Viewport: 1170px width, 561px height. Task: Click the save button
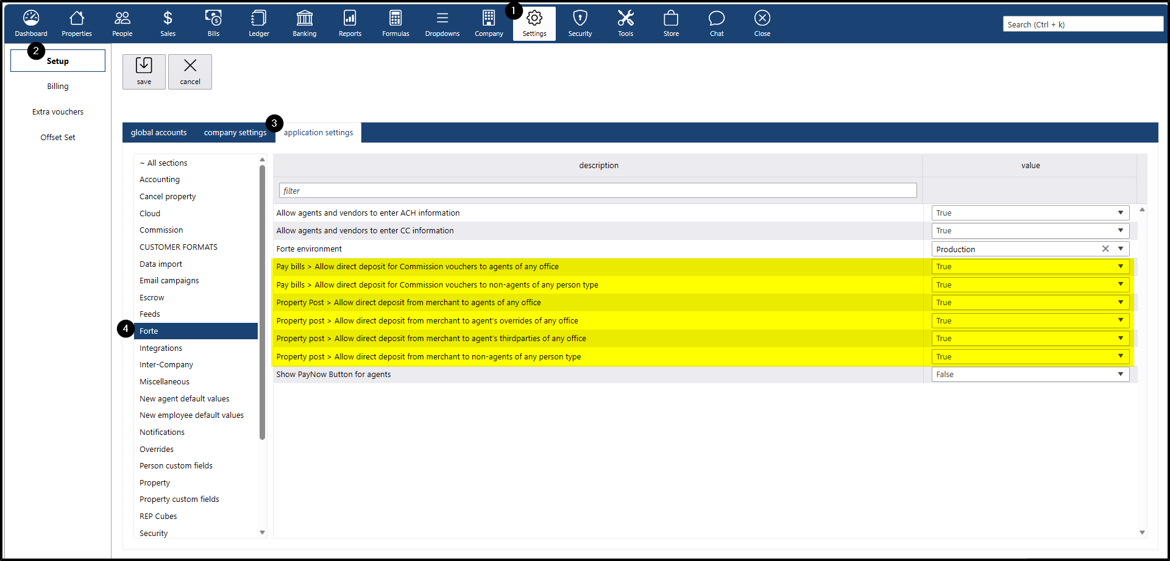pyautogui.click(x=144, y=71)
